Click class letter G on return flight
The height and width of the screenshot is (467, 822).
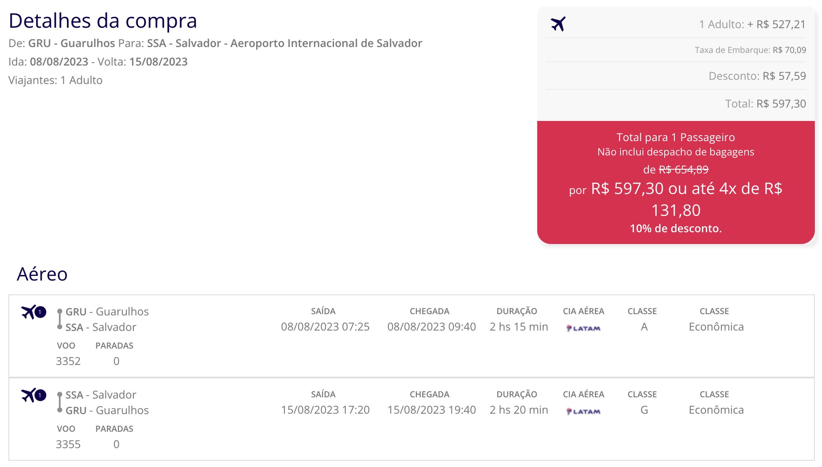(644, 410)
